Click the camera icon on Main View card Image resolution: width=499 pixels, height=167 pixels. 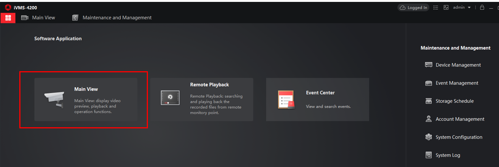[x=53, y=100]
